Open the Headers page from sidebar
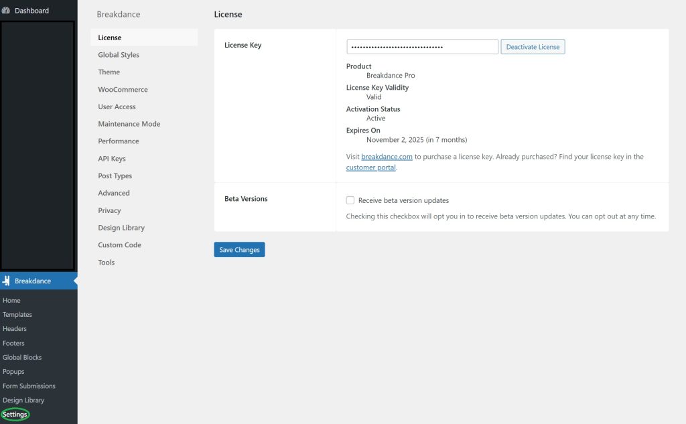Viewport: 686px width, 424px height. (x=14, y=328)
